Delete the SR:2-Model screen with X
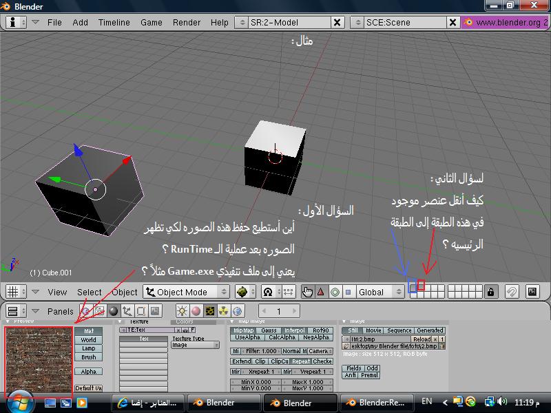This screenshot has width=551, height=413. pyautogui.click(x=337, y=23)
